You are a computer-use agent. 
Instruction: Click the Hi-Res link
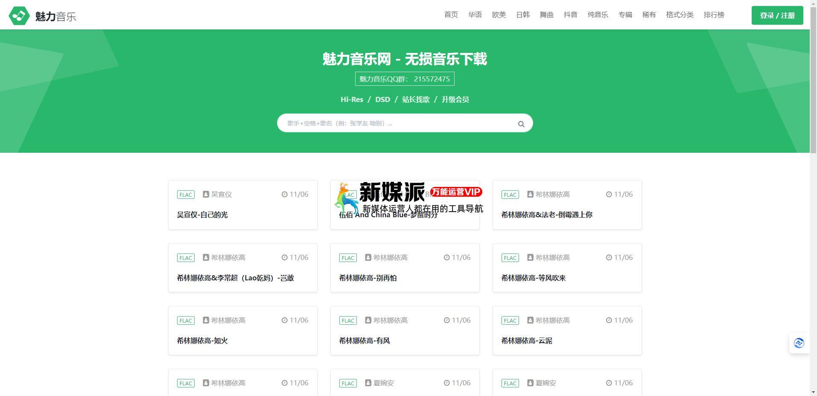click(x=352, y=99)
